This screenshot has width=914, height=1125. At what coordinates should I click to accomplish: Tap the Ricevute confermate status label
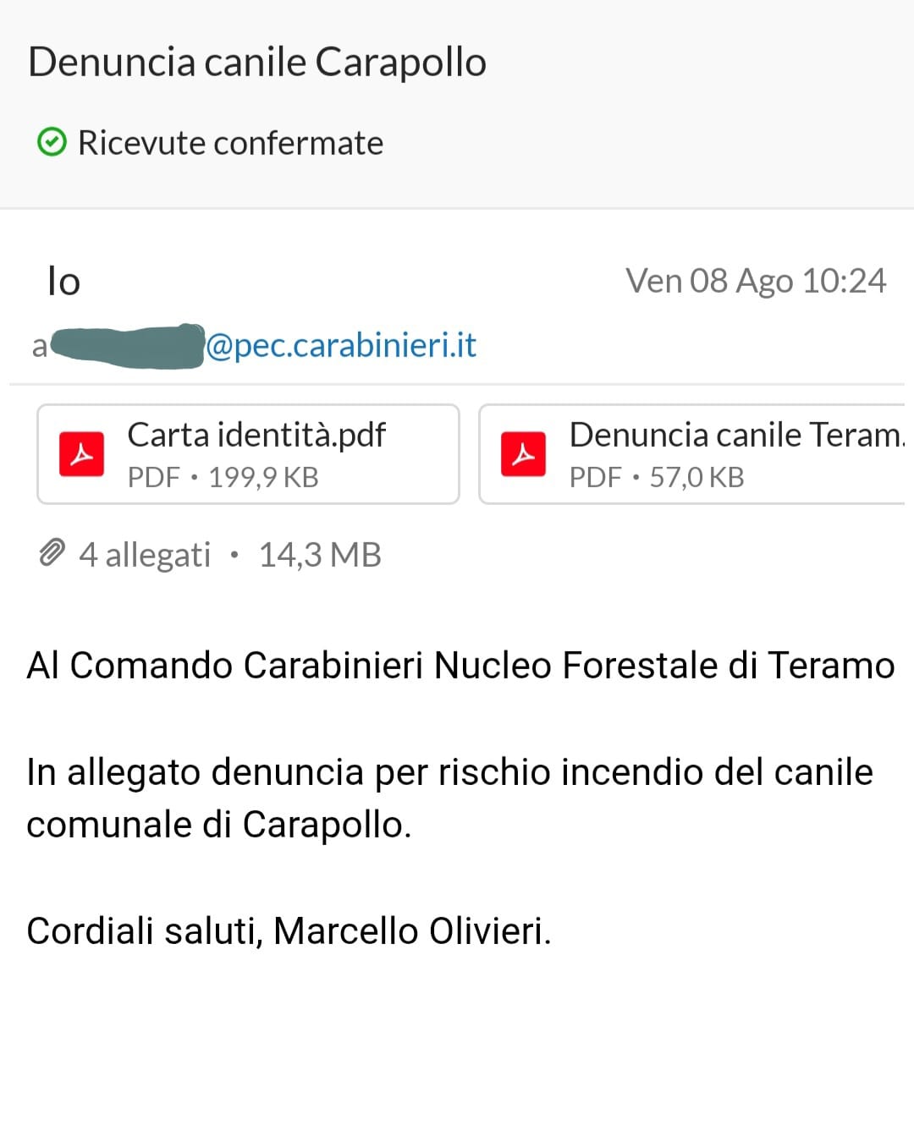click(x=230, y=143)
